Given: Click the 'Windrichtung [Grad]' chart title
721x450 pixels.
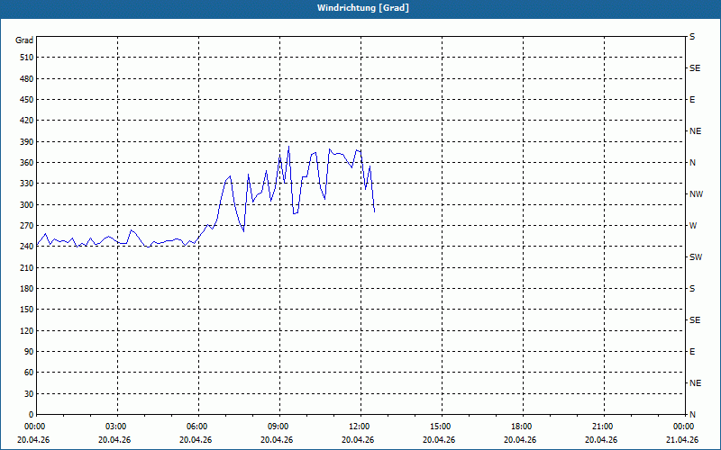Looking at the screenshot, I should [363, 8].
